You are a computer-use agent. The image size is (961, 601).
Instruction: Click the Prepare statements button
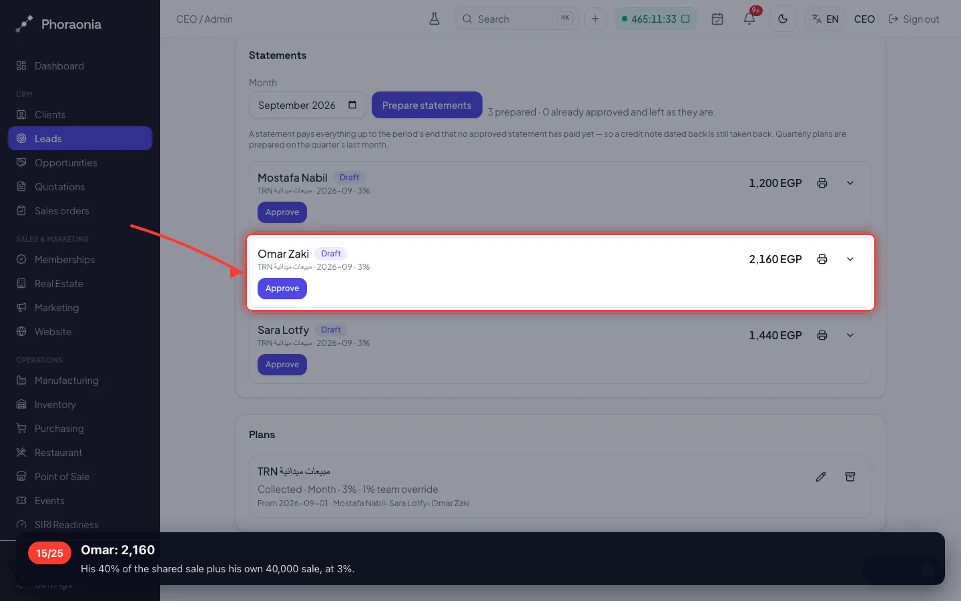427,106
